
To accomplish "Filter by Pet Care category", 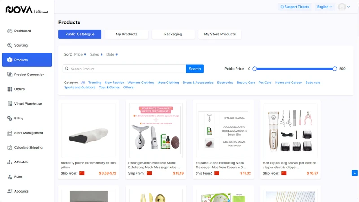I will 265,83.
